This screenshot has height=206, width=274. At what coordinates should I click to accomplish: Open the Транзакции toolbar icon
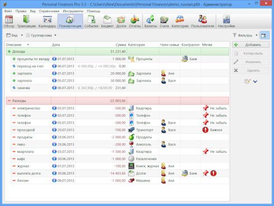click(26, 21)
